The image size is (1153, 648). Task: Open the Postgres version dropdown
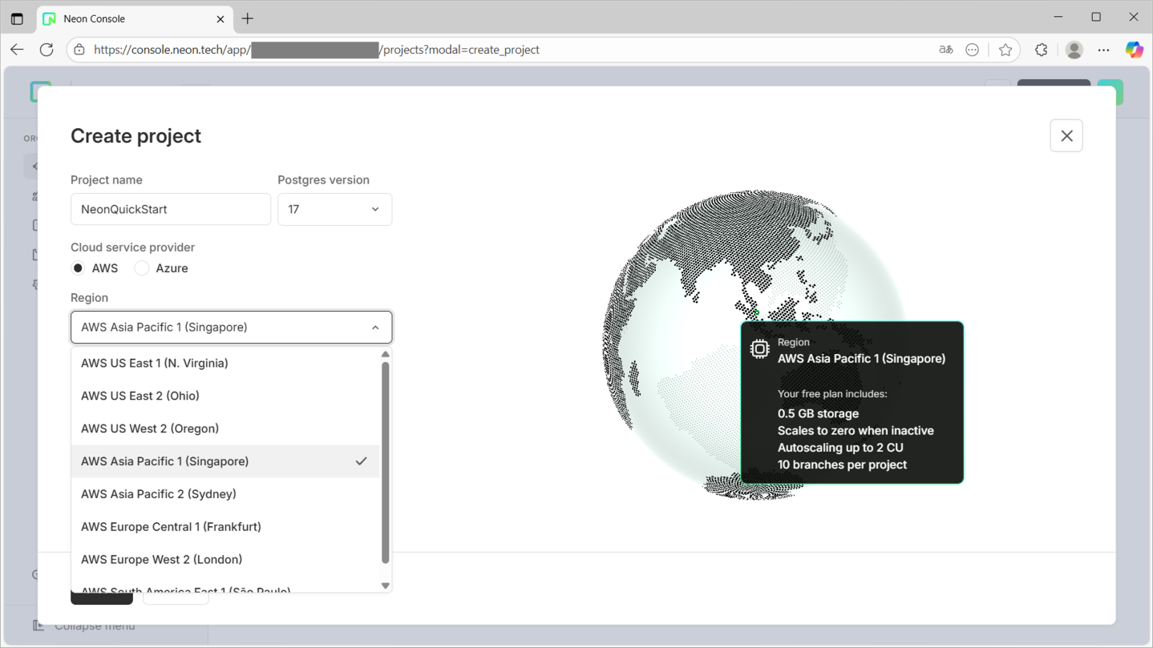point(334,210)
